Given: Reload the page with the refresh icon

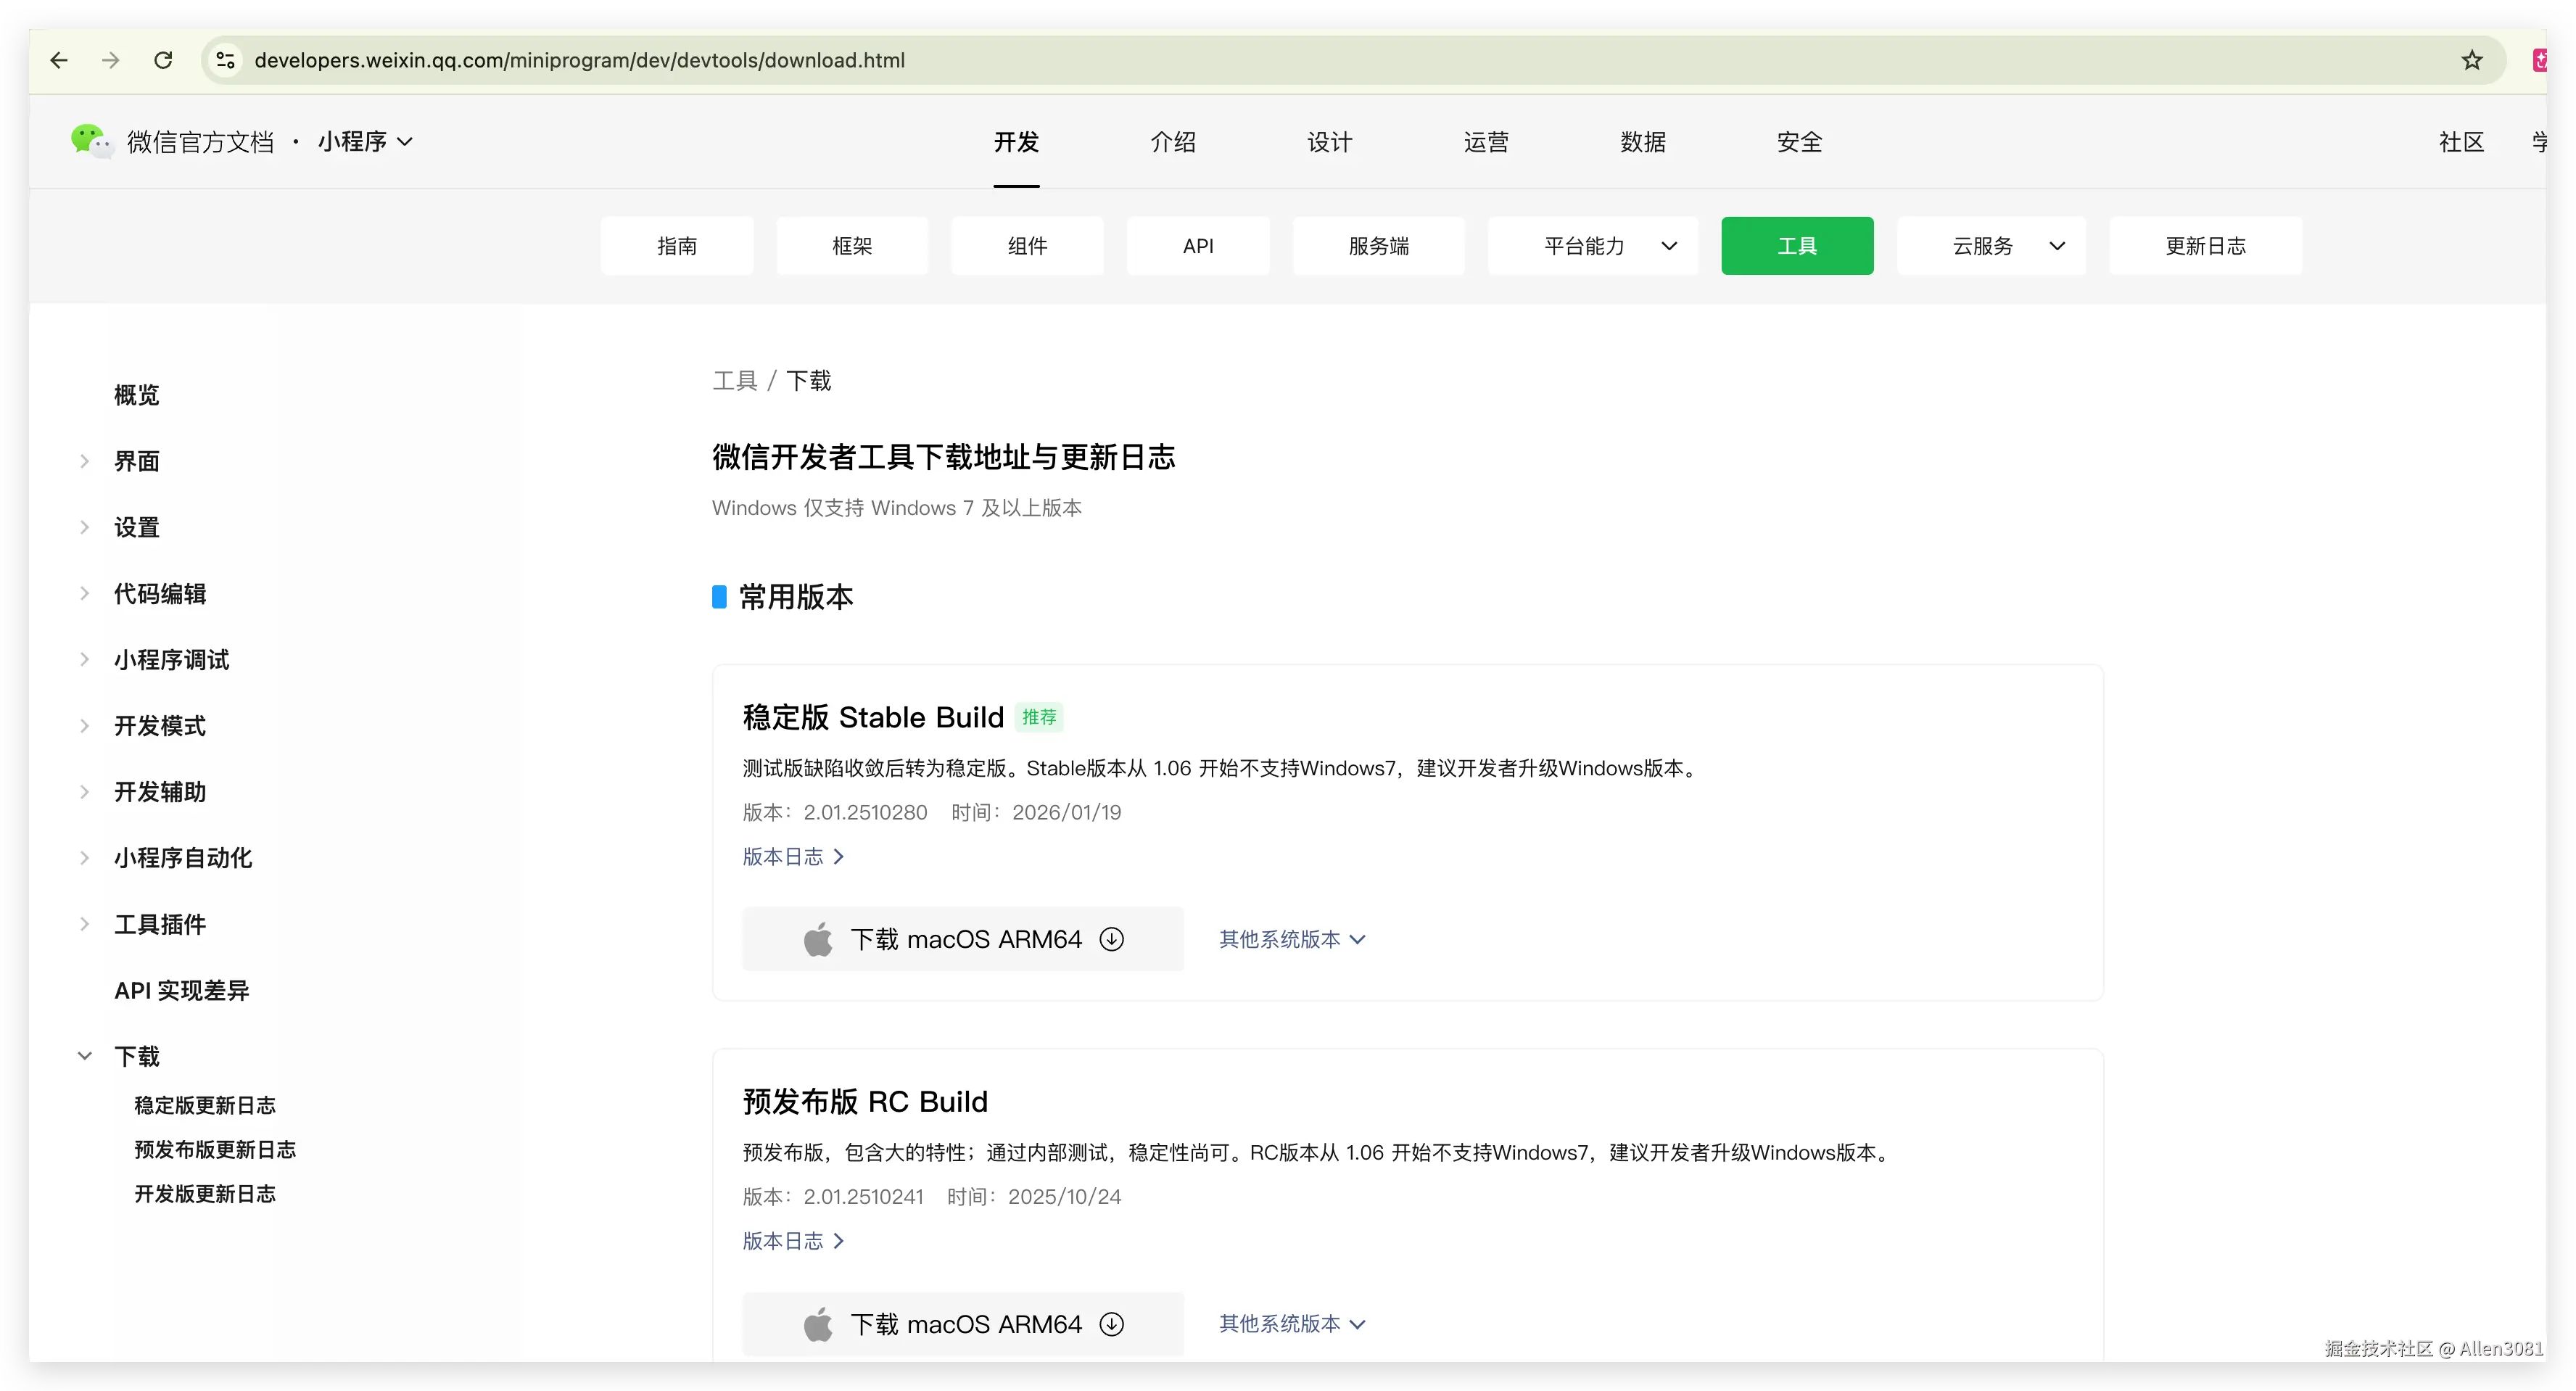Looking at the screenshot, I should click(163, 60).
